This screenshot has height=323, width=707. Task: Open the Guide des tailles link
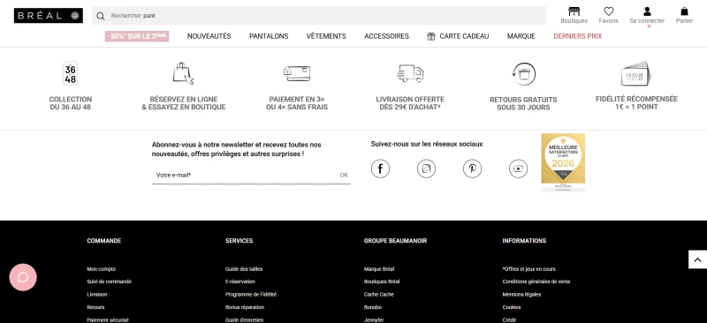(244, 269)
